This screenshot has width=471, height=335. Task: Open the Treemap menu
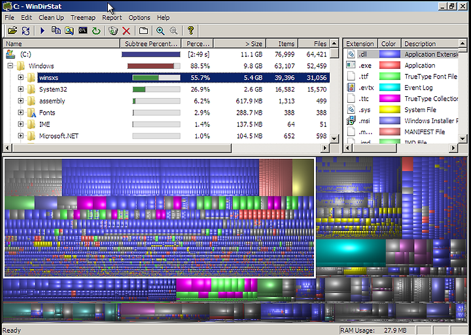click(83, 18)
